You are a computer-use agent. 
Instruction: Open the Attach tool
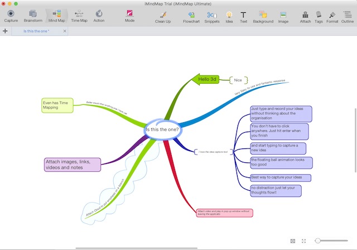point(305,15)
